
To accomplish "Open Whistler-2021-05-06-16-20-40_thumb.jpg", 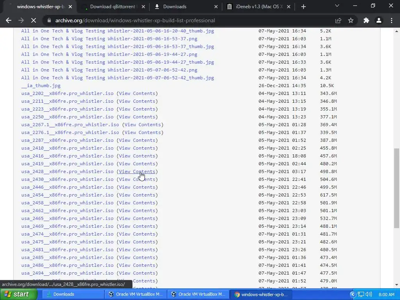I will (x=118, y=31).
